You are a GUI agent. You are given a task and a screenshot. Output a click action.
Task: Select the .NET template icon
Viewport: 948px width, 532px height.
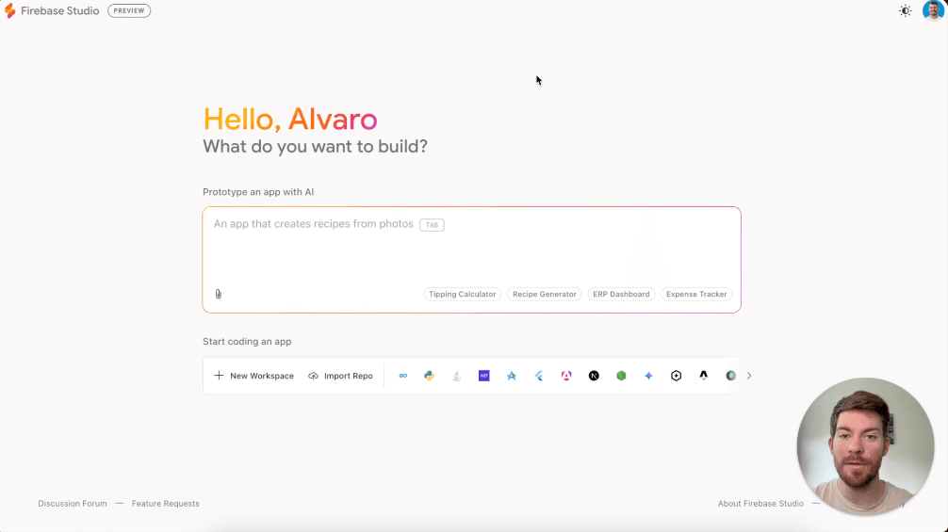[x=483, y=376]
